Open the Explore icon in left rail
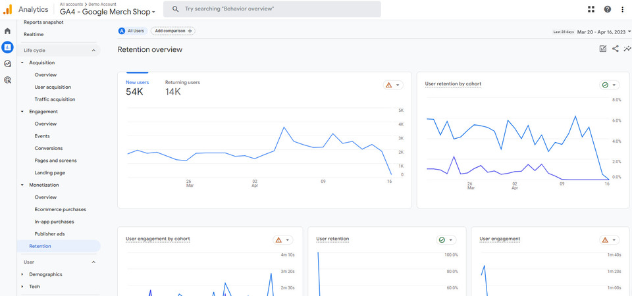Screen dimensions: 632x296 [x=7, y=64]
